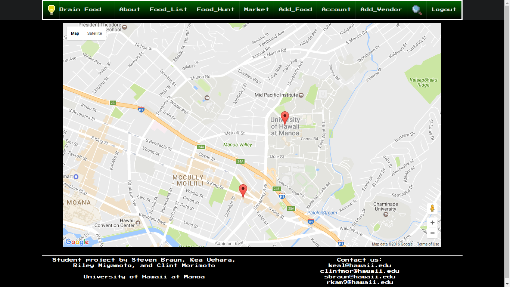Click the red marker at University of Hawaii
Viewport: 510px width, 287px height.
coord(285,118)
